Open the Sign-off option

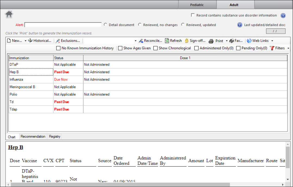click(195, 41)
